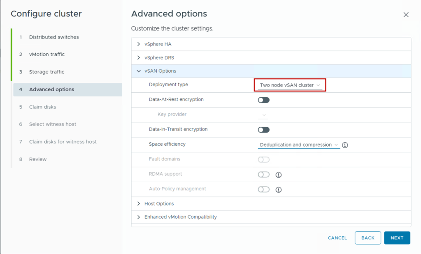Open the Deployment type dropdown

290,85
